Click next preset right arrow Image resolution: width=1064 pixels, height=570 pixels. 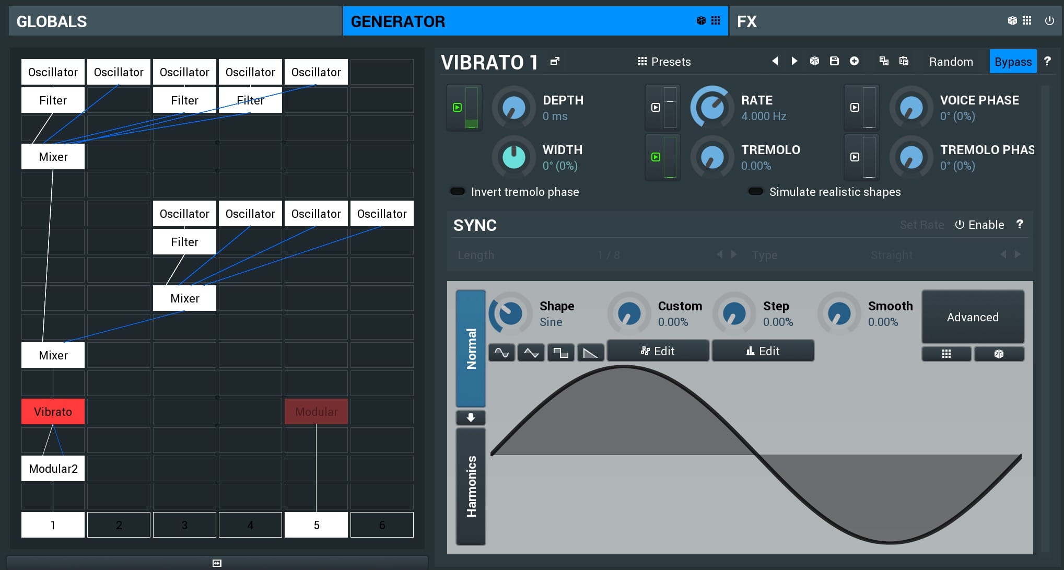click(x=794, y=61)
